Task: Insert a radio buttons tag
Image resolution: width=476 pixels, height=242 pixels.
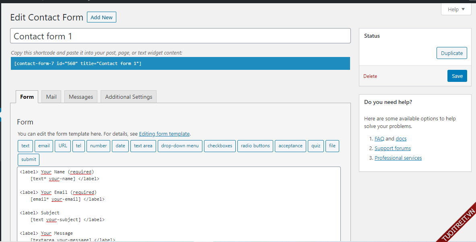Action: [255, 146]
